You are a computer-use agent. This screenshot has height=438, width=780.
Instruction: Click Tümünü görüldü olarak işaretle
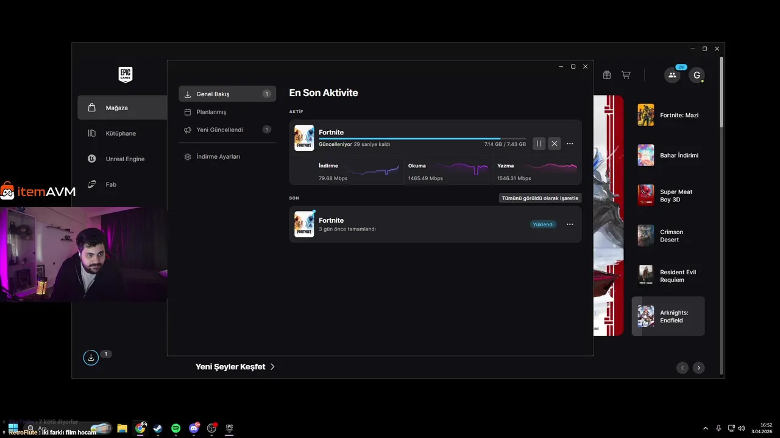(x=540, y=198)
